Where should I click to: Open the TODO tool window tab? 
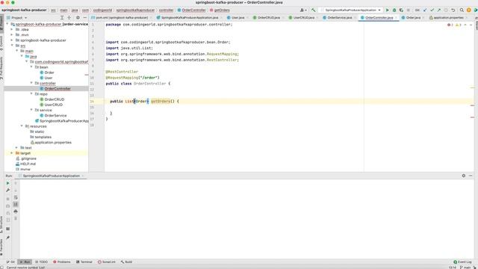[42, 262]
